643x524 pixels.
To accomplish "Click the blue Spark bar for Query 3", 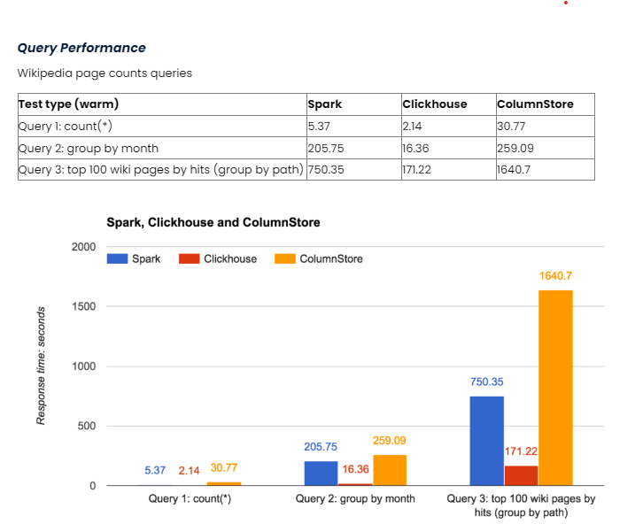I will [487, 441].
